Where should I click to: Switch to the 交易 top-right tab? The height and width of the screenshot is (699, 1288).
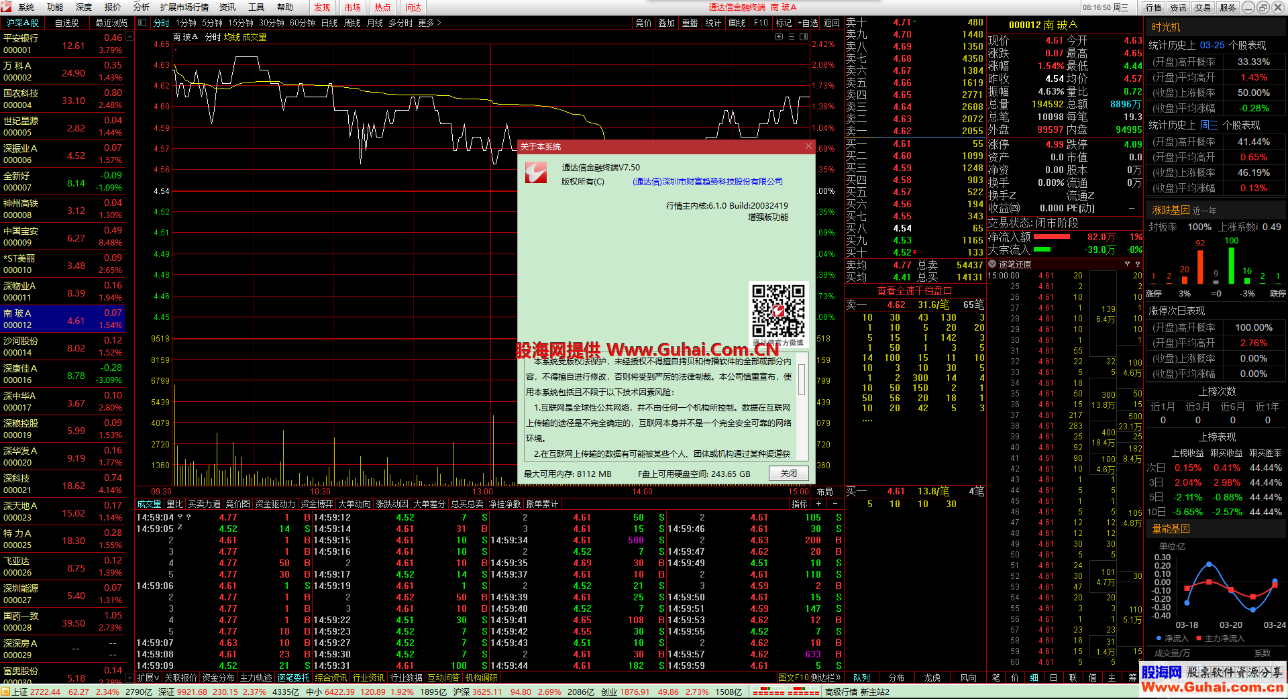pyautogui.click(x=1203, y=7)
